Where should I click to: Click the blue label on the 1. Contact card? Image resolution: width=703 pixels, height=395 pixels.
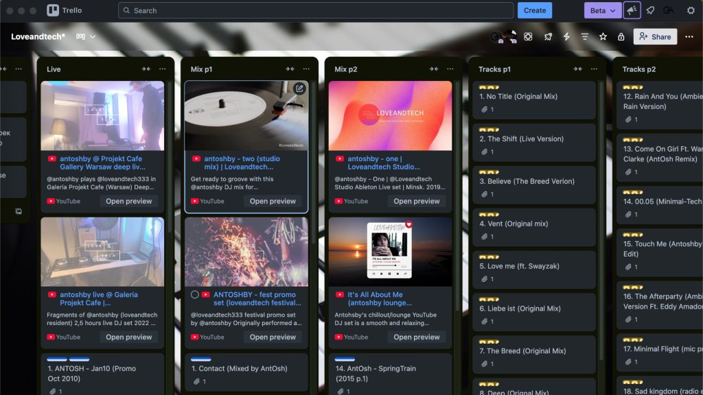[200, 359]
